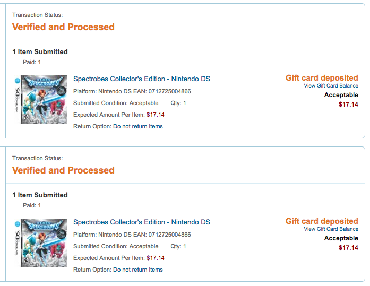Open second Do not return items link
This screenshot has width=370, height=286.
click(138, 270)
